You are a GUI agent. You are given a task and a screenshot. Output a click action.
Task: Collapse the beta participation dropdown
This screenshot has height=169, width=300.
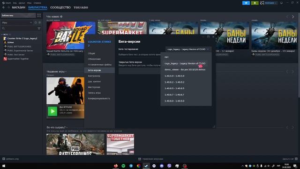[x=188, y=49]
